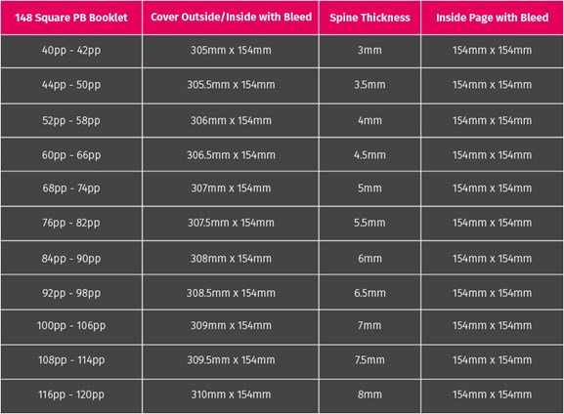The image size is (564, 414).
Task: Select the 'Cover Outside/Inside with Bleed' header
Action: click(231, 18)
